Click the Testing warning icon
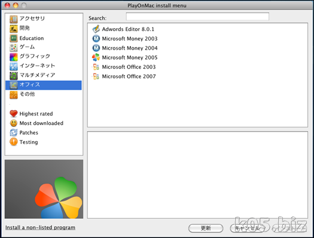The height and width of the screenshot is (238, 314). [14, 142]
